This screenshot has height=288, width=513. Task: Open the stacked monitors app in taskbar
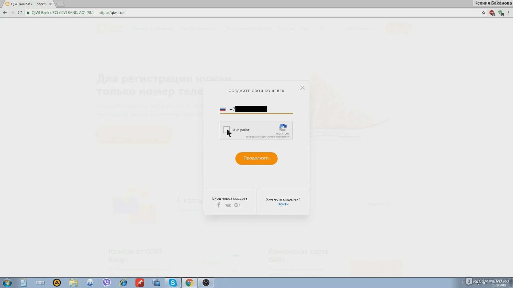[156, 283]
